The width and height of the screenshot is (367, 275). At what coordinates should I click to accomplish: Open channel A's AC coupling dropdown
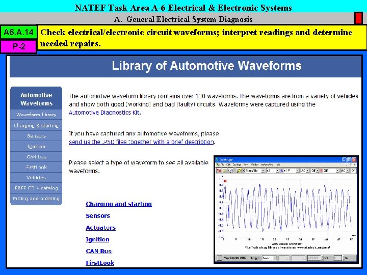(305, 171)
